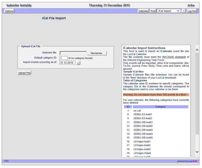Open the iCal Import dropdown

pos(169,11)
